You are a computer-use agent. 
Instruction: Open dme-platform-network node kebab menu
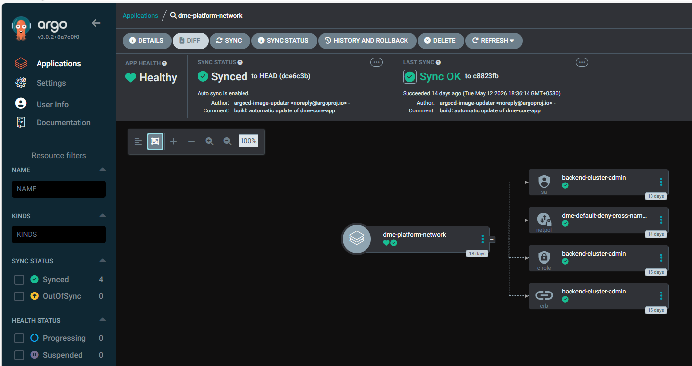coord(483,239)
